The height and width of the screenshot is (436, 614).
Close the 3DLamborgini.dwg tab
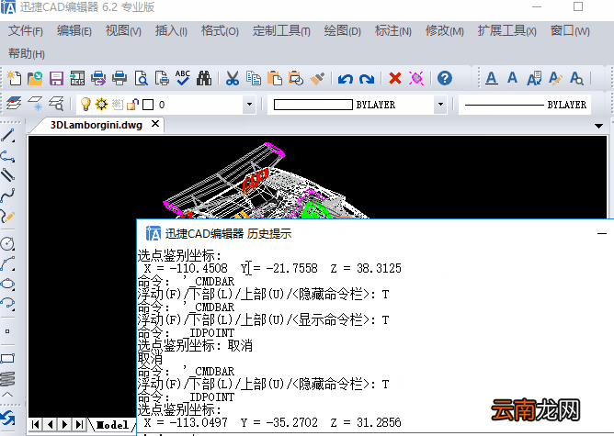pos(155,124)
